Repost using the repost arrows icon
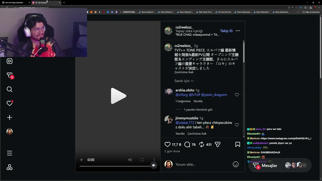 point(202,144)
